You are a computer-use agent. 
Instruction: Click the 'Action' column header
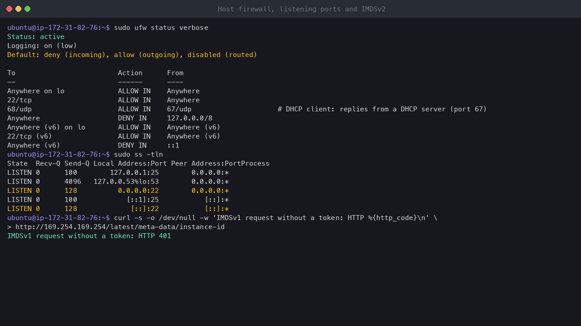(130, 73)
